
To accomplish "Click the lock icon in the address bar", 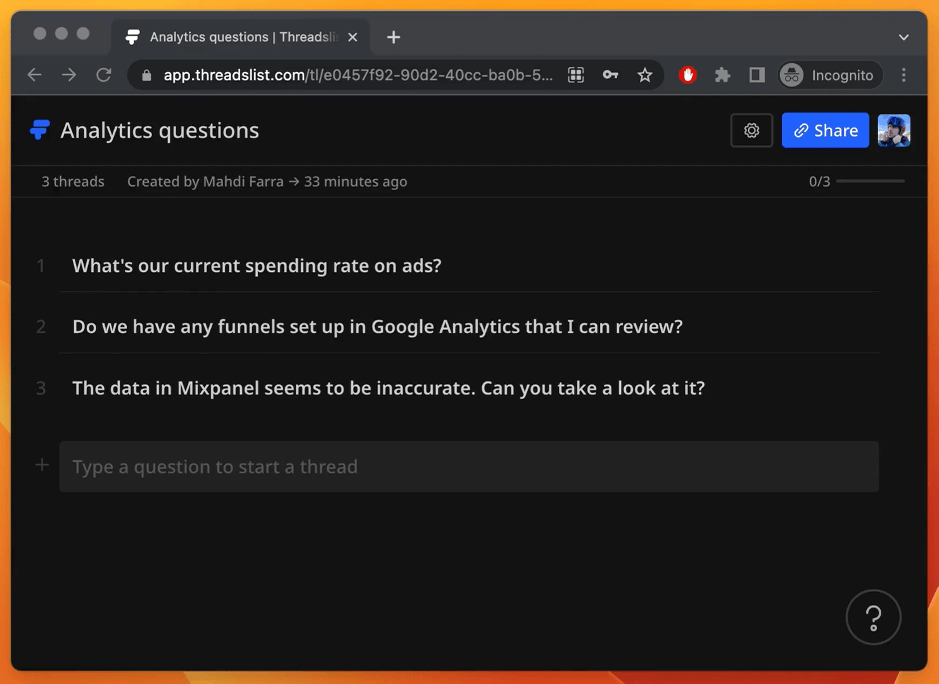I will pyautogui.click(x=146, y=75).
